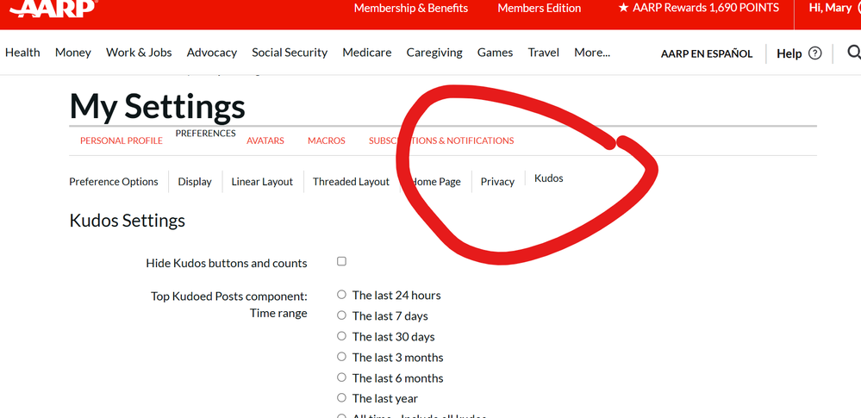Pick "The last 3 months" option
Image resolution: width=861 pixels, height=418 pixels.
[341, 357]
